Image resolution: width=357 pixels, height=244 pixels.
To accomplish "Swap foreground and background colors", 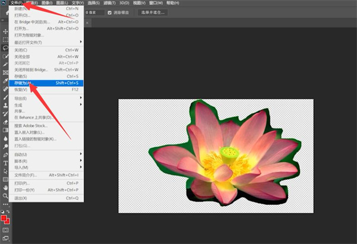I will coord(9,211).
